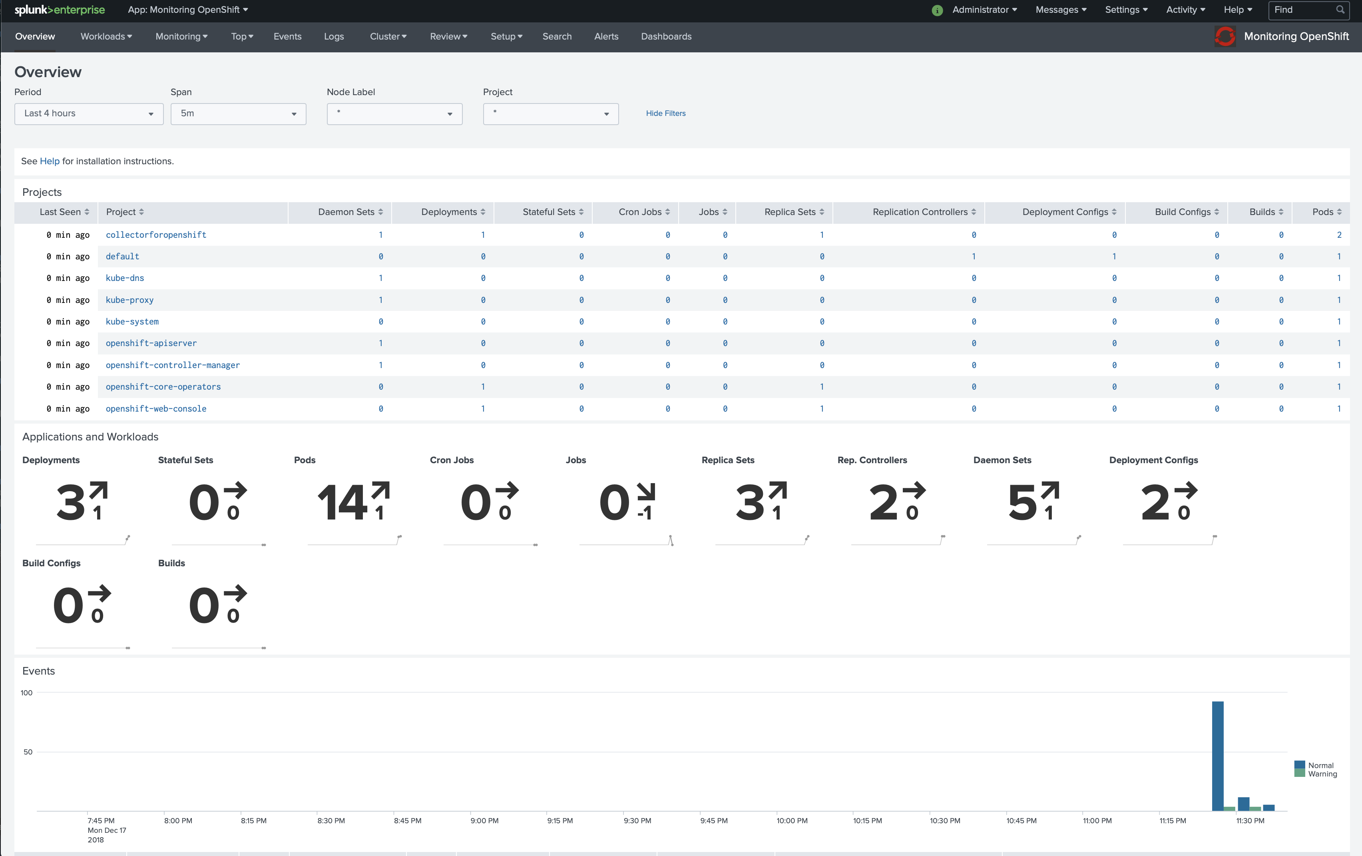1362x856 pixels.
Task: Open the Help link for installation instructions
Action: tap(49, 161)
